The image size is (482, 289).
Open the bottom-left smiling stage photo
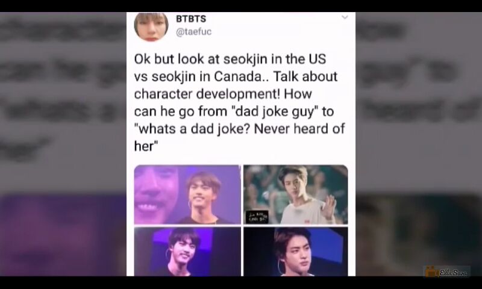tap(187, 252)
